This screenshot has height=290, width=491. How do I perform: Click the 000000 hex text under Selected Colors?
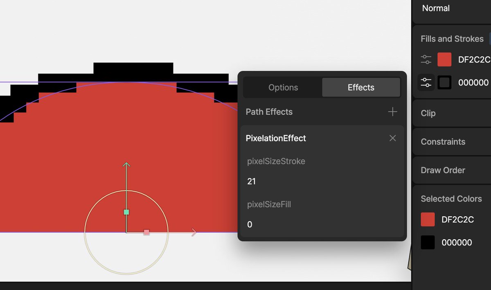point(457,242)
